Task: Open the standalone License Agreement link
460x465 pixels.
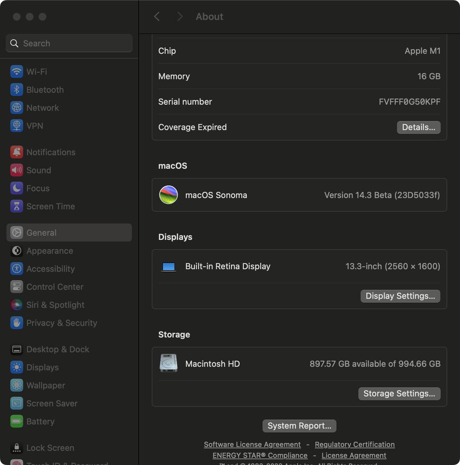Action: (x=354, y=455)
